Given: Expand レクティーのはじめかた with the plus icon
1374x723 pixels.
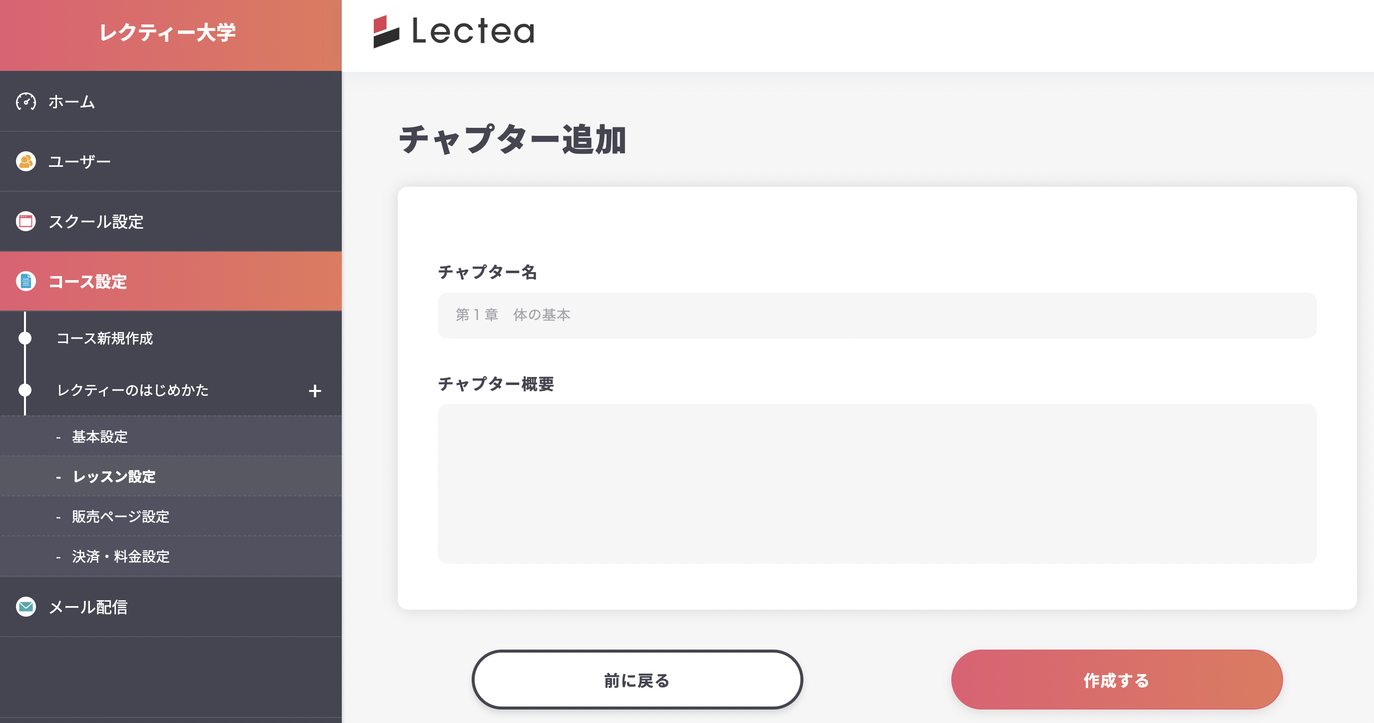Looking at the screenshot, I should coord(315,391).
